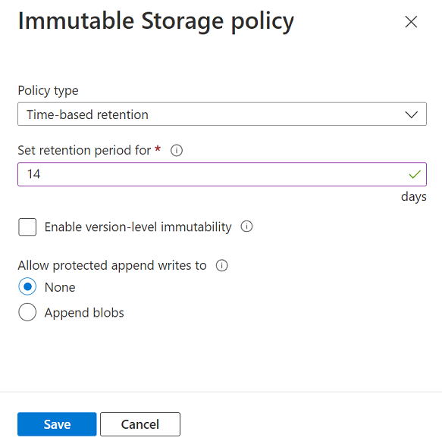442x444 pixels.
Task: Choose the Append blobs radio button
Action: 27,312
